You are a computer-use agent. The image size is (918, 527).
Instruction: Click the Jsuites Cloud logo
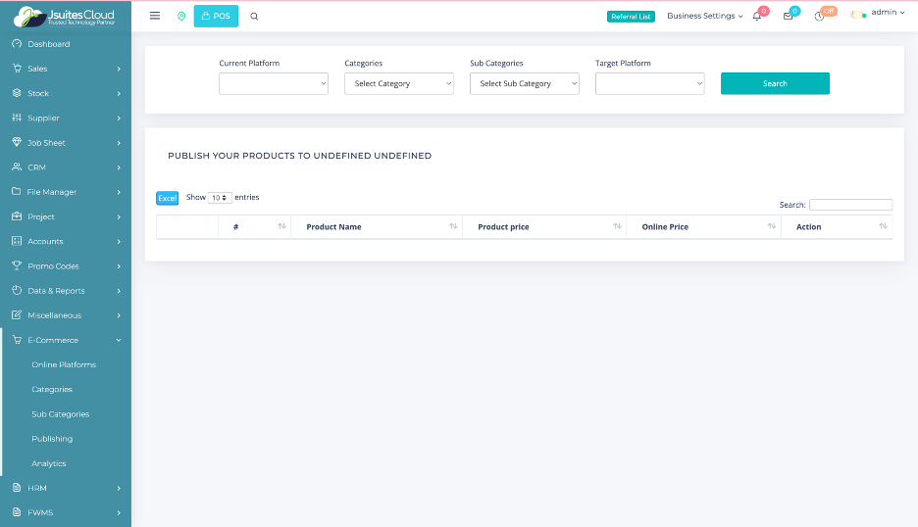point(65,16)
